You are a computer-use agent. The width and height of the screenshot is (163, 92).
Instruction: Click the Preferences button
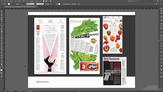74,4
